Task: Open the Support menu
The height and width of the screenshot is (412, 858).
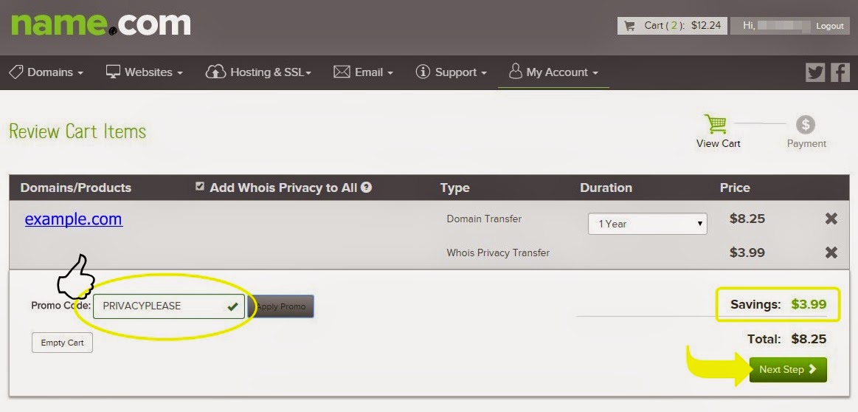Action: coord(452,72)
